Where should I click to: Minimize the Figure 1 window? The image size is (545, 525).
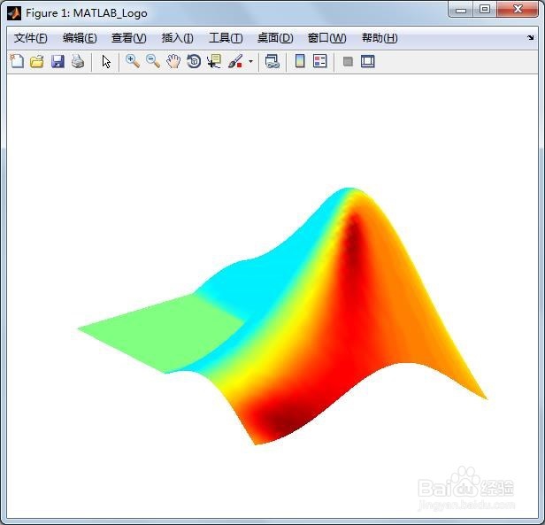(461, 10)
